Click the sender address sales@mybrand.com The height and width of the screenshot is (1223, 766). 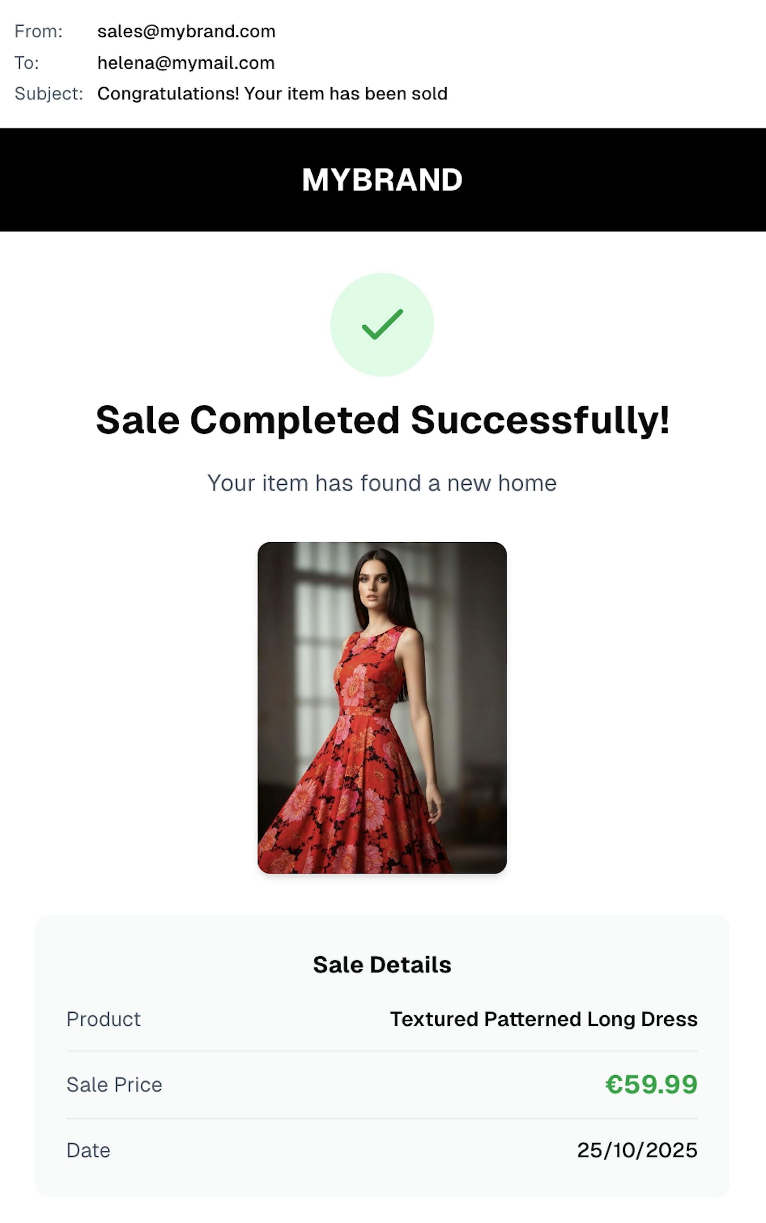click(x=186, y=32)
